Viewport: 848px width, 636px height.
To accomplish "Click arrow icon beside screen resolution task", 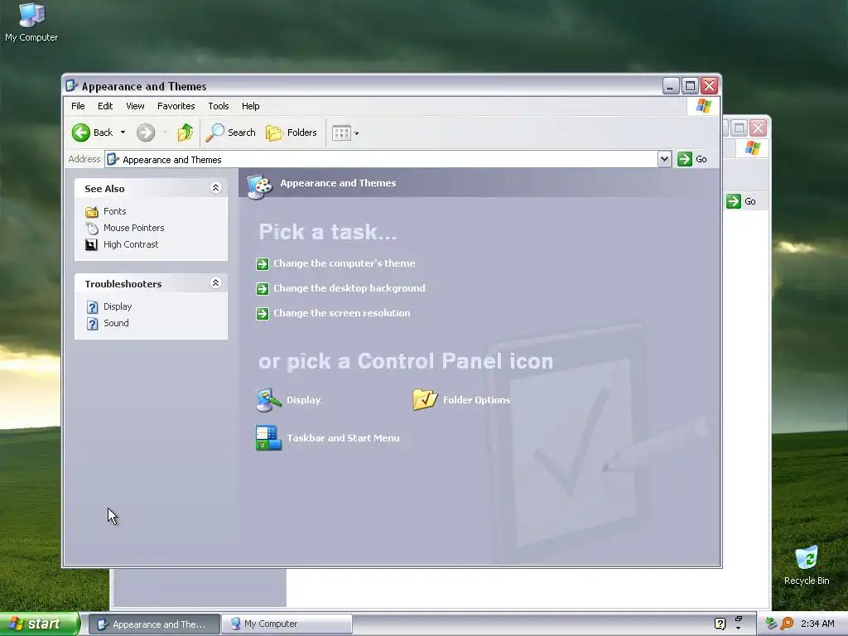I will tap(263, 314).
